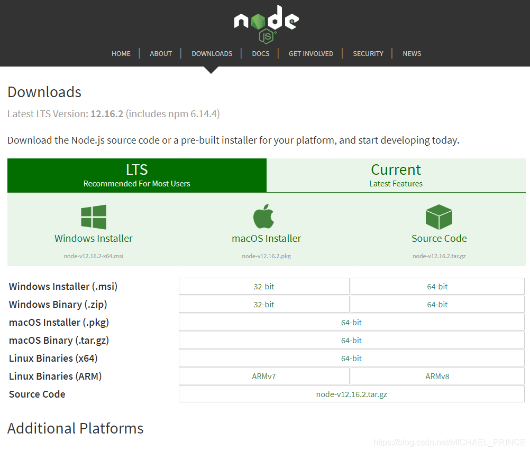Click node-v12.16.2.tar.gz in Source Code row

coord(352,394)
